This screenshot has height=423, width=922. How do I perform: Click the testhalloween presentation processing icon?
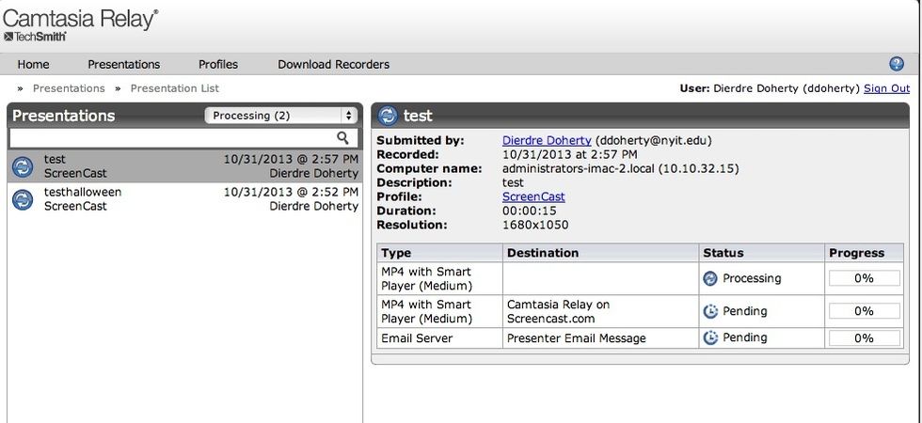[23, 199]
